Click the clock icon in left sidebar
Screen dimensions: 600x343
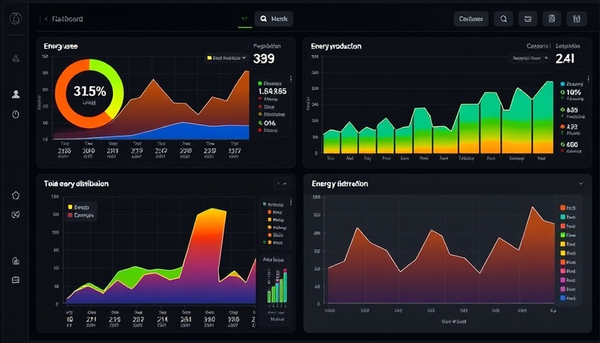(16, 114)
